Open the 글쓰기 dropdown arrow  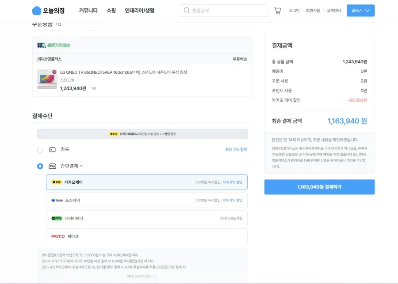point(367,10)
